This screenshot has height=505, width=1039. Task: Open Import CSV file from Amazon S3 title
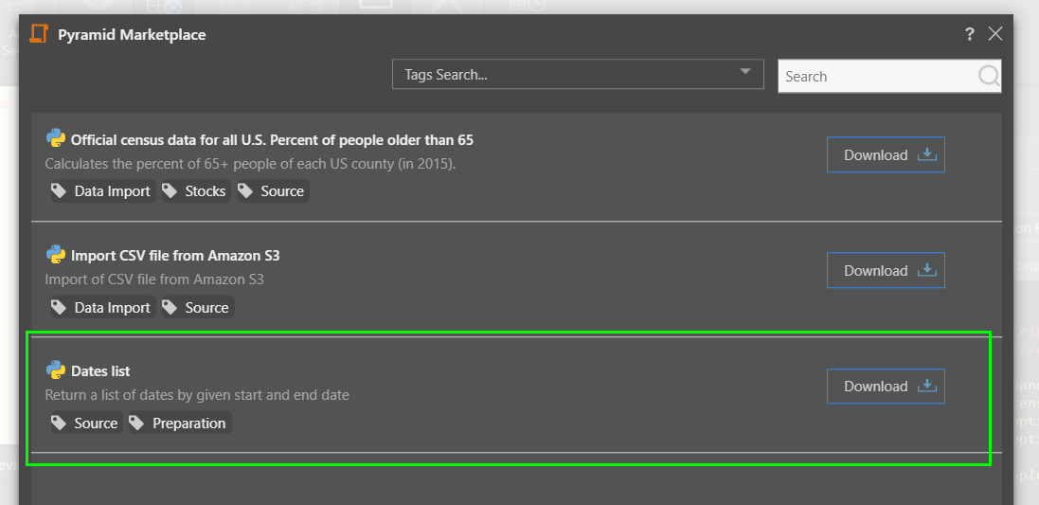pos(175,256)
